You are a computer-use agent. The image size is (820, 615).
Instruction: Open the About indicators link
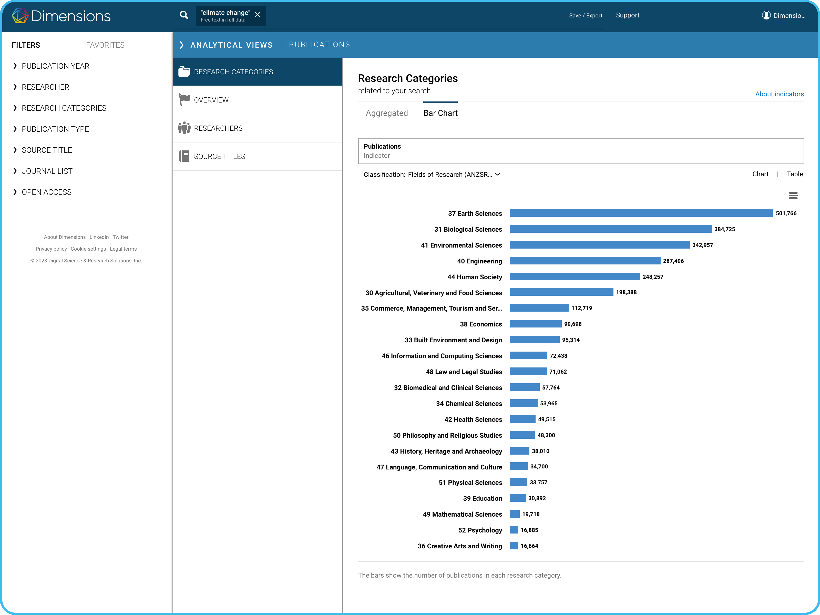(779, 94)
